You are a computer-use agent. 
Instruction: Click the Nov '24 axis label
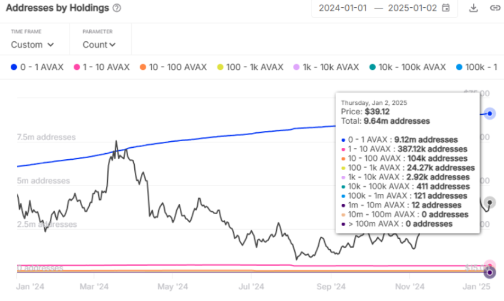tap(409, 286)
